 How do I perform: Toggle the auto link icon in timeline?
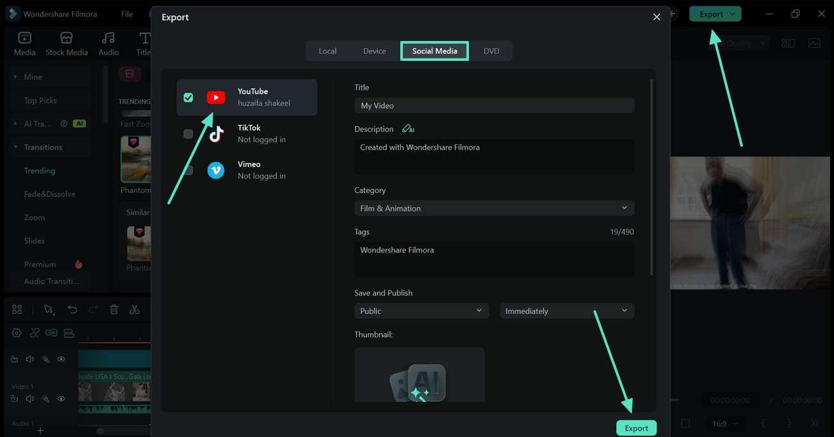[x=51, y=333]
